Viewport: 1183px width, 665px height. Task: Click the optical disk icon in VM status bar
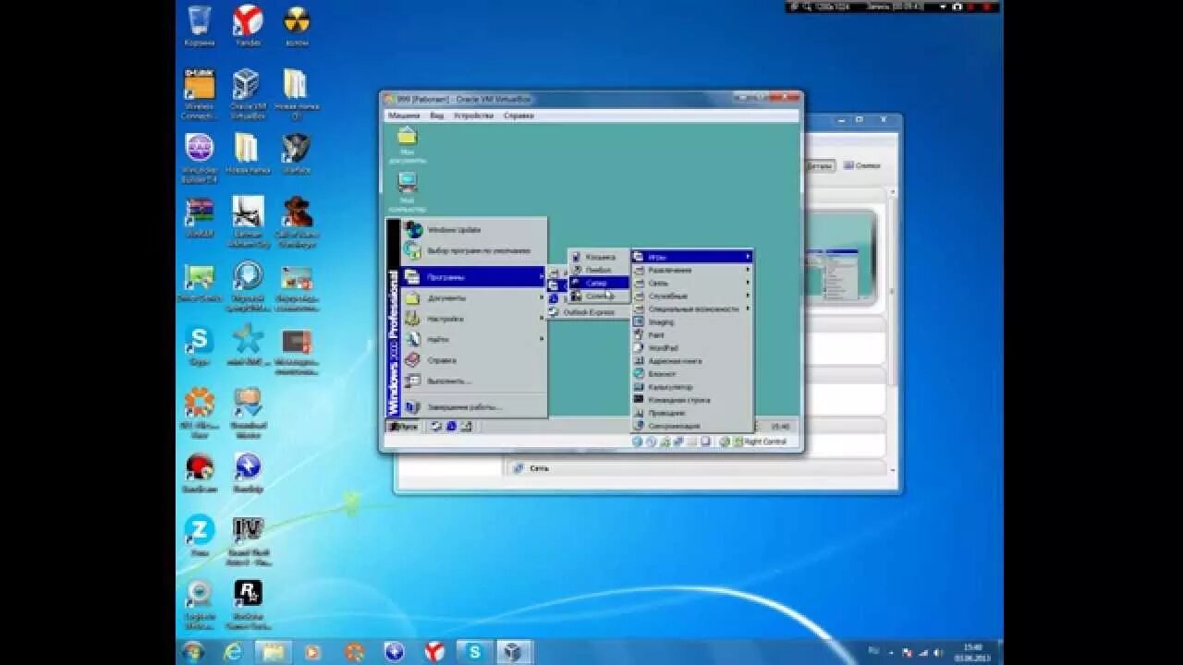pyautogui.click(x=651, y=441)
